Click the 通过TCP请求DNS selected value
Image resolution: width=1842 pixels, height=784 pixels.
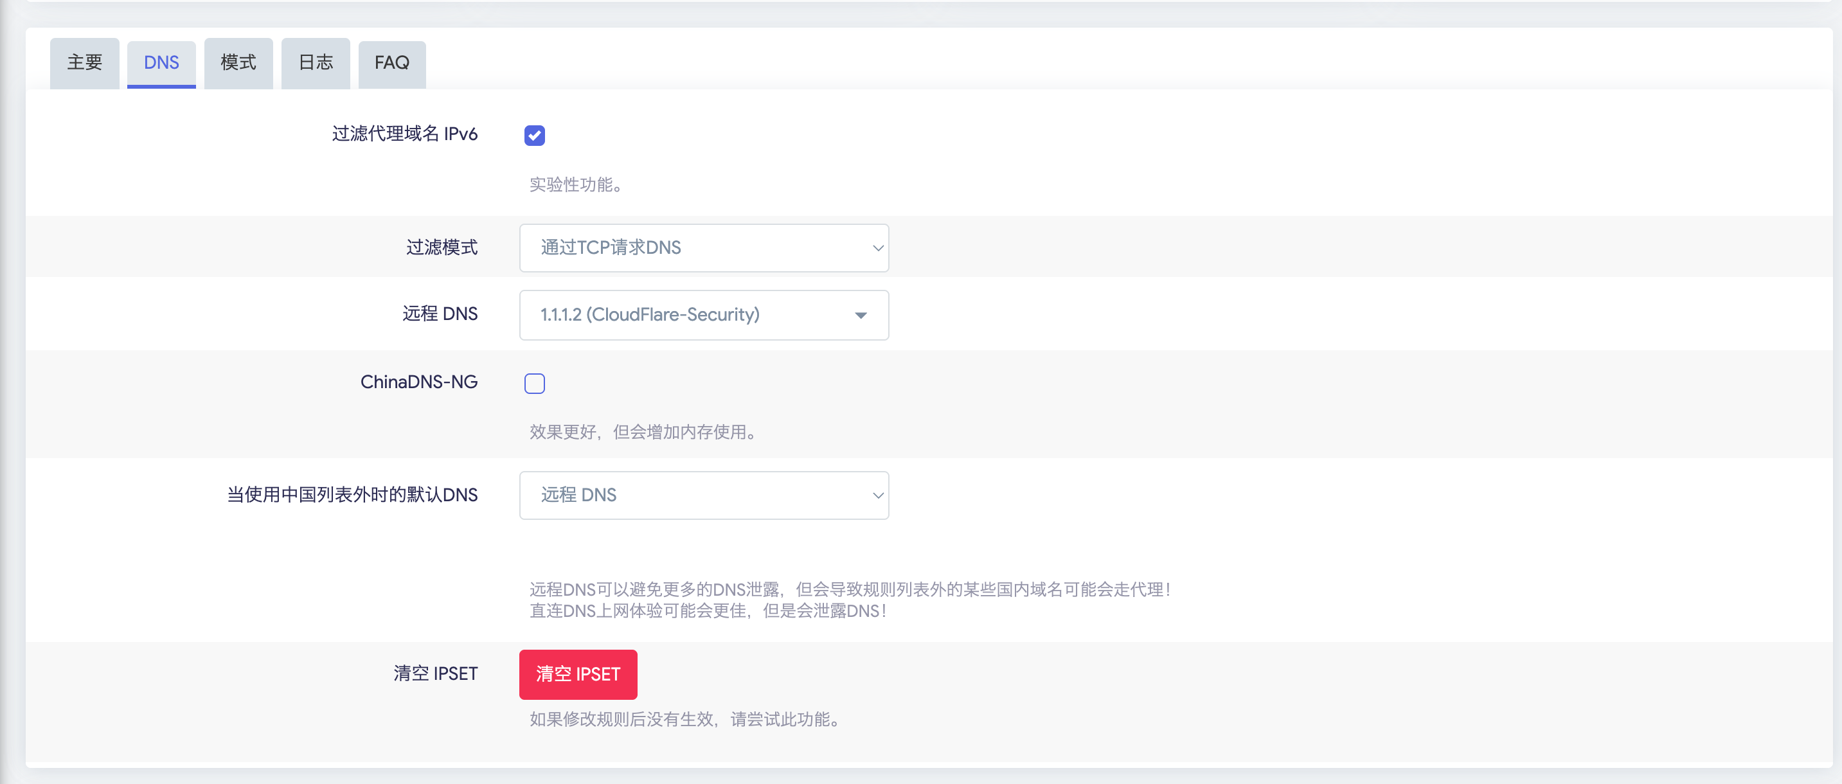(x=611, y=247)
